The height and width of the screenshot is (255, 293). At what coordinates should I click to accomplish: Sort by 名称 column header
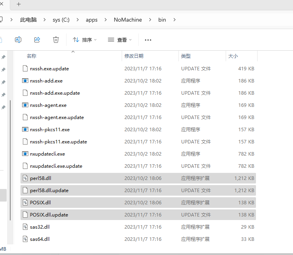point(32,56)
